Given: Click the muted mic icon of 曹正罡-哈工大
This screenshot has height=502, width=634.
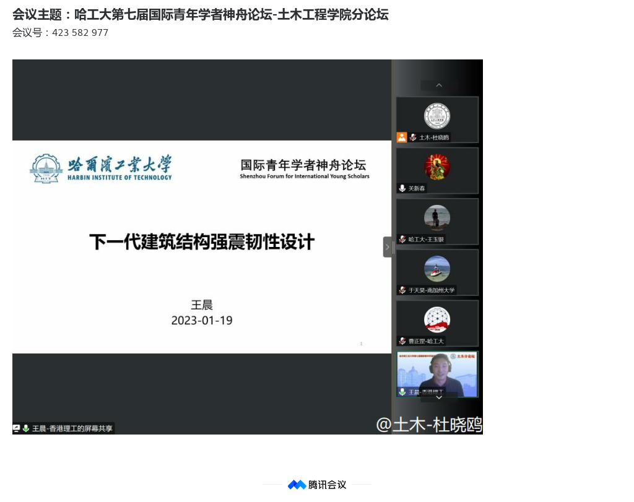Looking at the screenshot, I should tap(402, 341).
